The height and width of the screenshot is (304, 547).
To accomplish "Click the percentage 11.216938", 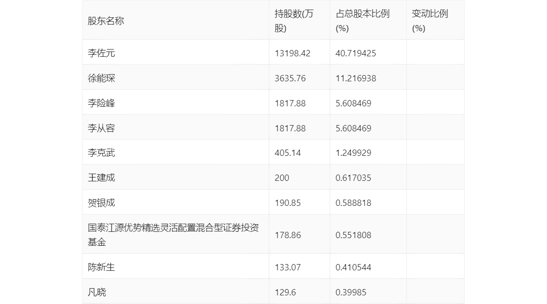I will tap(356, 78).
